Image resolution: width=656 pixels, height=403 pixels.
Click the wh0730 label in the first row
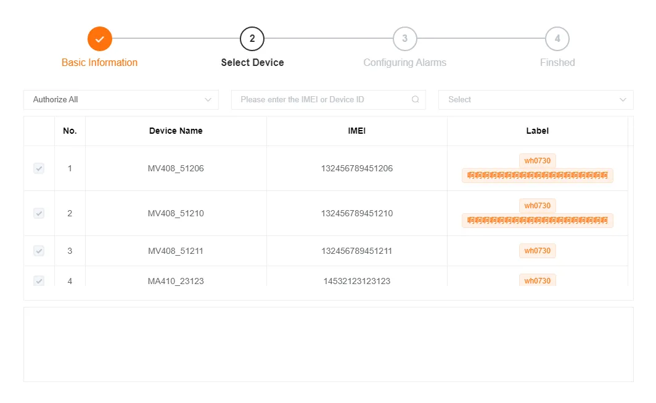pos(537,160)
